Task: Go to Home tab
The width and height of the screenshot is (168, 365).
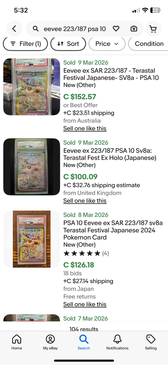Action: 17,342
